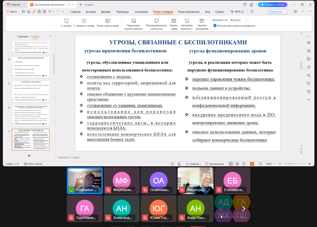Start slideshow with the 'С начала' icon
Image resolution: width=317 pixels, height=227 pixels.
[x=66, y=21]
